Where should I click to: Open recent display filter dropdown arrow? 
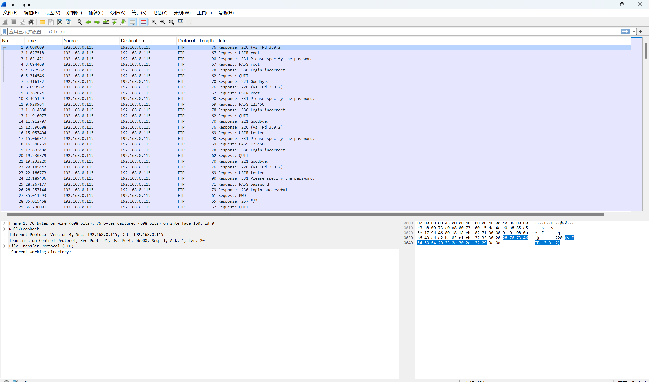tap(634, 32)
